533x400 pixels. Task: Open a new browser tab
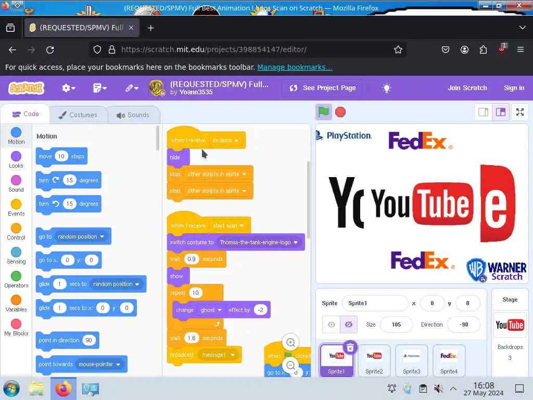(x=150, y=28)
